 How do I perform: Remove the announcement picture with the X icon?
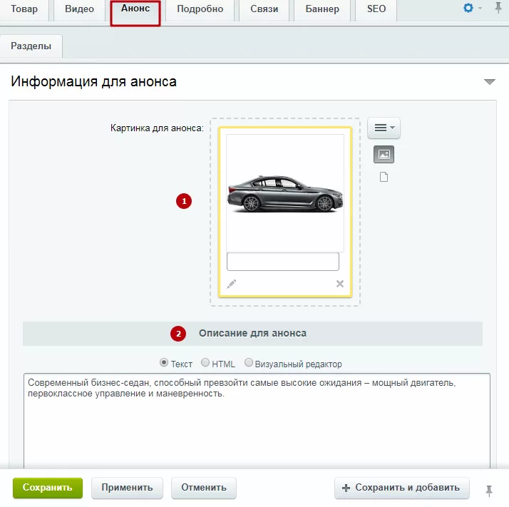(x=340, y=284)
